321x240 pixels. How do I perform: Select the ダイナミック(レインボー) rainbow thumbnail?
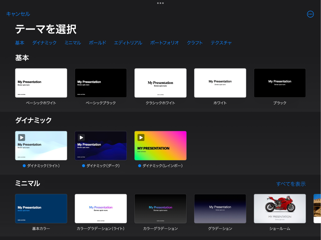(x=160, y=146)
